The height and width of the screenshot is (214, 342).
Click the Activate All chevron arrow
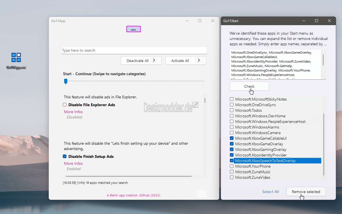(x=199, y=60)
